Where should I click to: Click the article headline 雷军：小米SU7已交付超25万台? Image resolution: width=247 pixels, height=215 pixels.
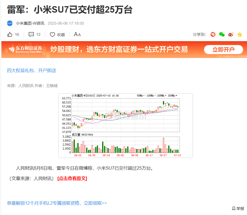(70, 10)
